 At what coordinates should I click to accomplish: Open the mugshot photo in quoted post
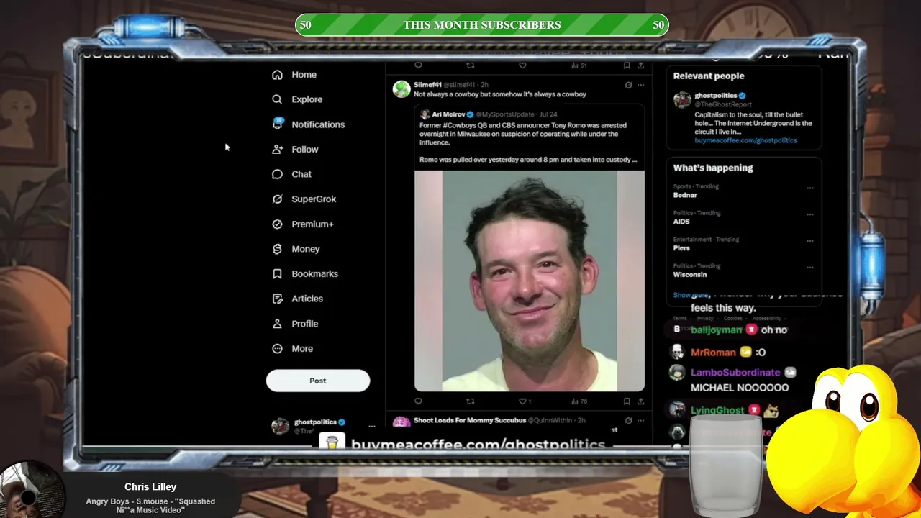coord(530,281)
